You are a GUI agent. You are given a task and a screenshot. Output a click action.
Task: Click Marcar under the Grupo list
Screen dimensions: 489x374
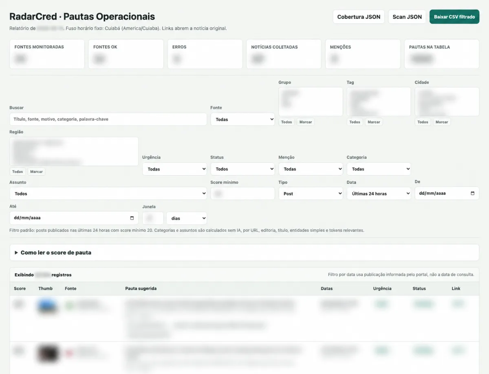[306, 122]
